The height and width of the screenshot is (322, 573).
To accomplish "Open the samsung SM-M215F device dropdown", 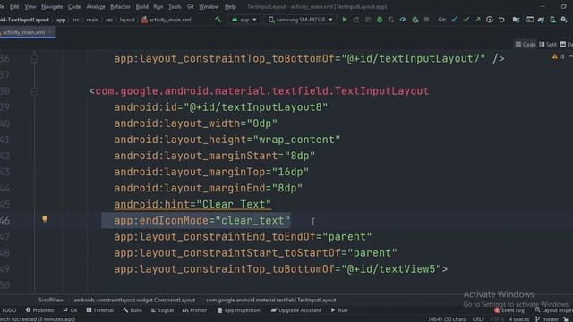I will pyautogui.click(x=301, y=20).
